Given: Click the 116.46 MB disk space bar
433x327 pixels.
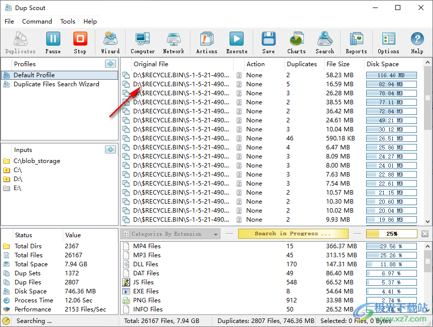Looking at the screenshot, I should [x=391, y=75].
